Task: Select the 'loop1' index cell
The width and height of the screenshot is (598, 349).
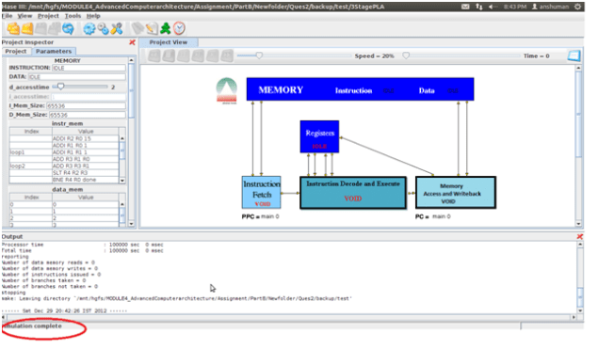Action: pyautogui.click(x=31, y=152)
